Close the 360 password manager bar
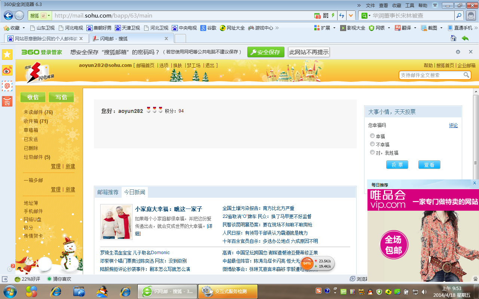479x299 pixels. [471, 52]
